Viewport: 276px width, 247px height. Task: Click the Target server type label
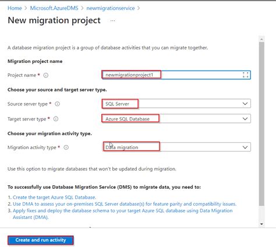27,119
